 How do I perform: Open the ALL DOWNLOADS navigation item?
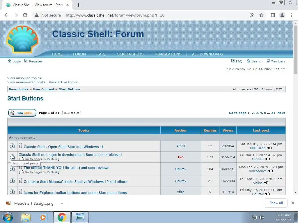pyautogui.click(x=207, y=54)
